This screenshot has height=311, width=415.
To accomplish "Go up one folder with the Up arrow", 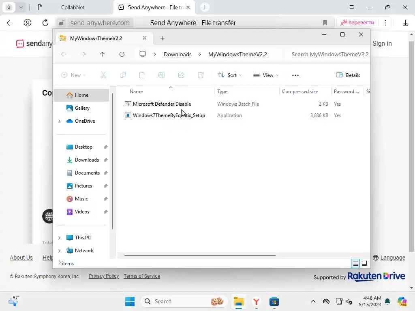I will coord(103,54).
